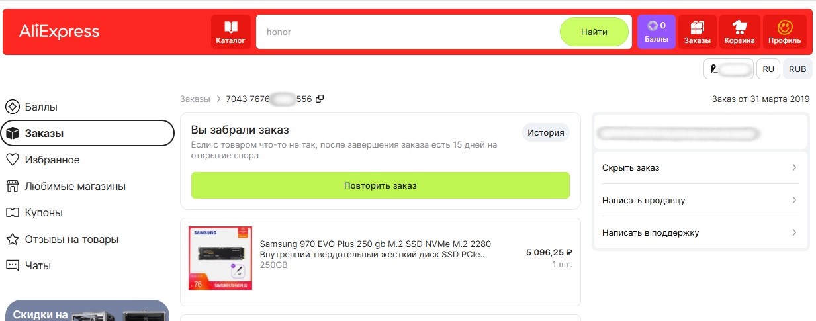This screenshot has height=321, width=816.
Task: Open the Заказы boxes icon in header
Action: (697, 27)
